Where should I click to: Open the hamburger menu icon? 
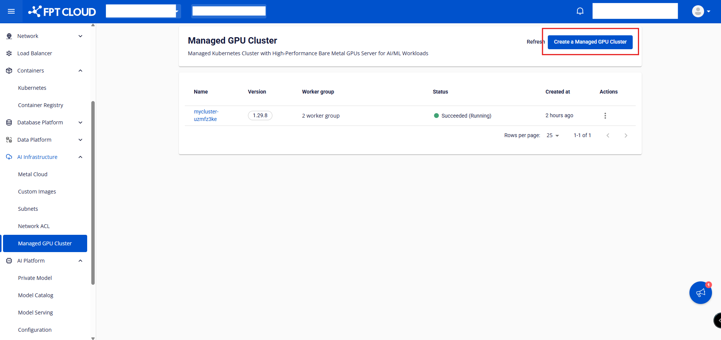tap(11, 11)
